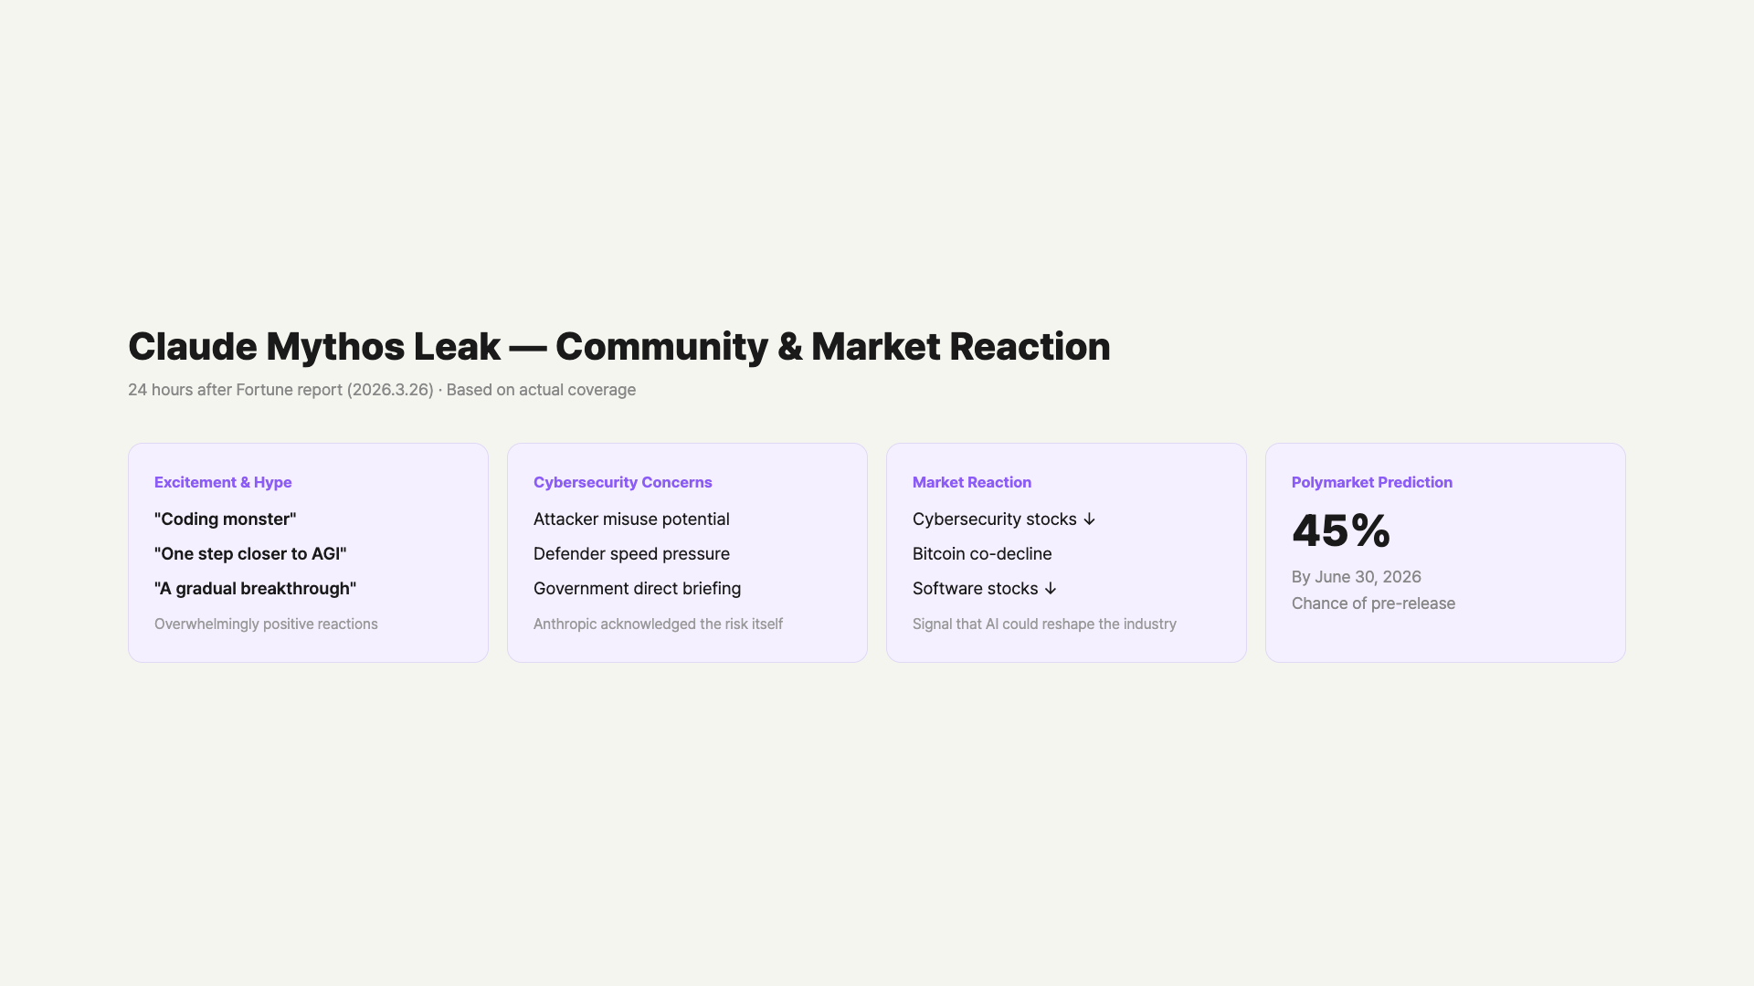Click the Chance of pre-release caption
This screenshot has height=986, width=1754.
[1373, 603]
